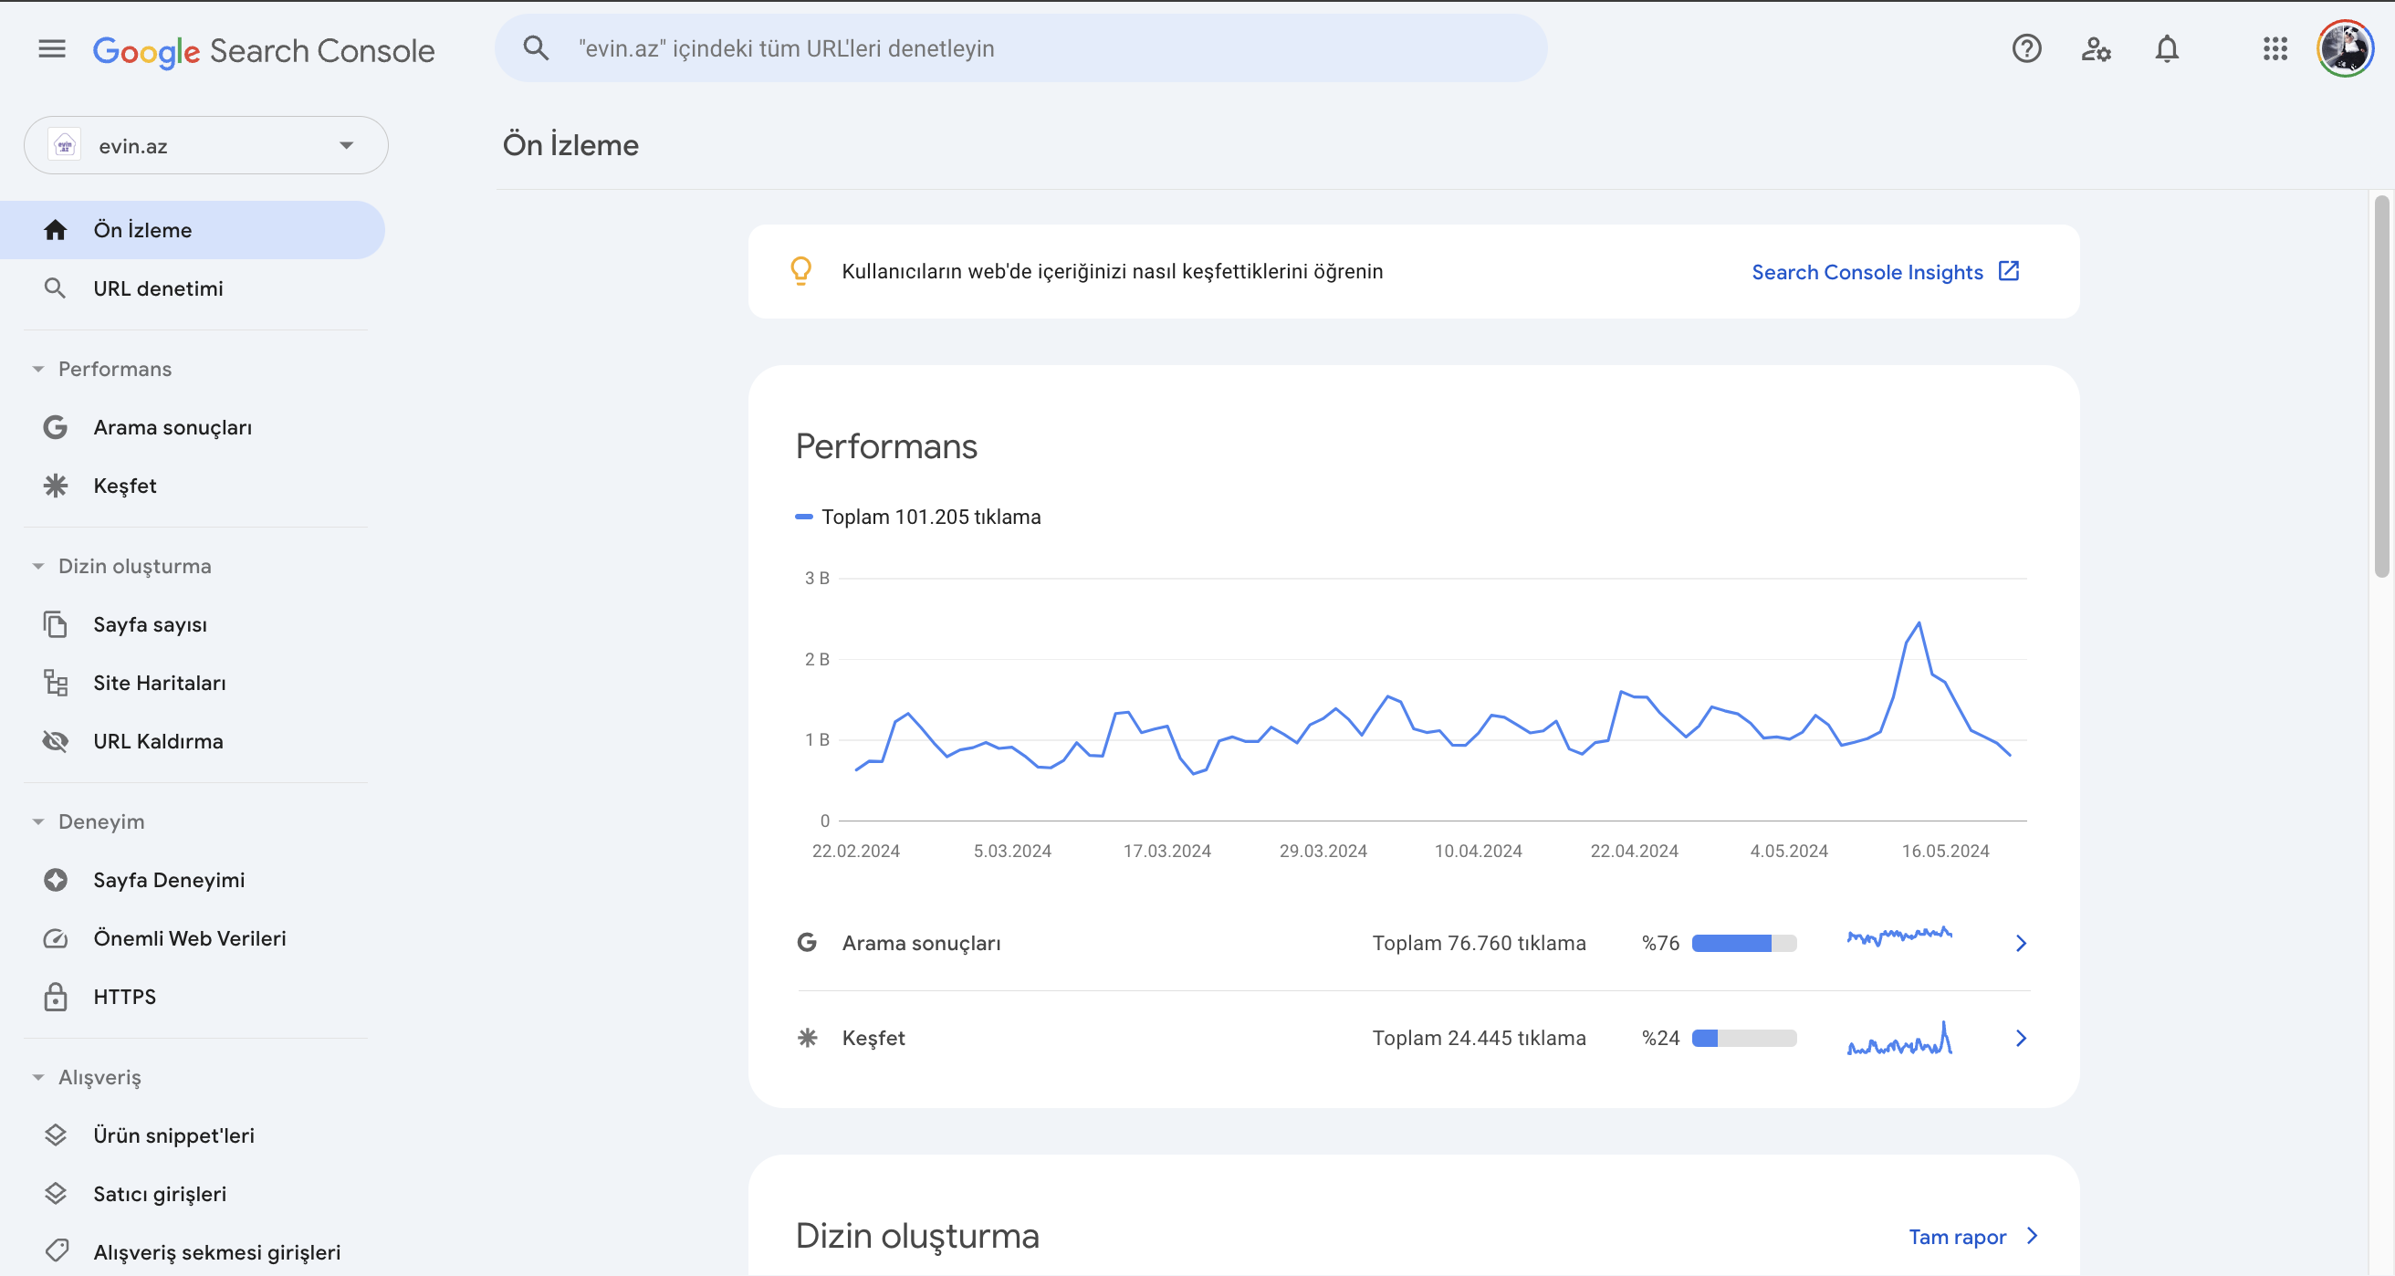
Task: Open Site Haritaları from the sidebar
Action: pyautogui.click(x=193, y=683)
